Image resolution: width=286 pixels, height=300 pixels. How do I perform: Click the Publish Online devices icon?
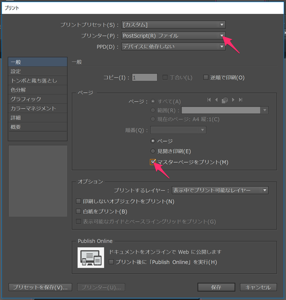[91, 257]
